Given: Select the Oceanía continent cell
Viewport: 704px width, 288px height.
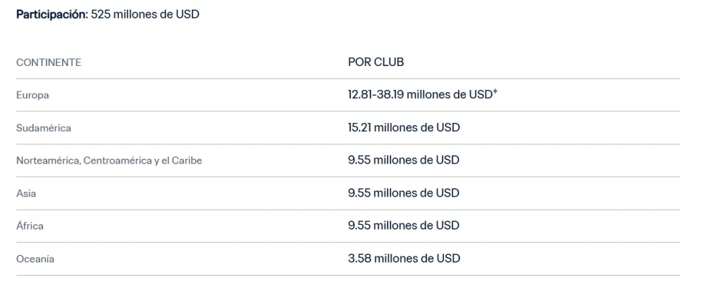Looking at the screenshot, I should pyautogui.click(x=35, y=259).
